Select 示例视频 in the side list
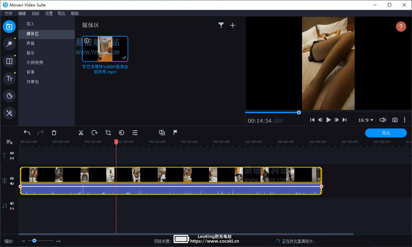The image size is (412, 247). click(x=47, y=63)
